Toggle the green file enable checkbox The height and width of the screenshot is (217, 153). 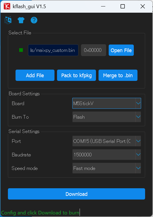pos(21,50)
